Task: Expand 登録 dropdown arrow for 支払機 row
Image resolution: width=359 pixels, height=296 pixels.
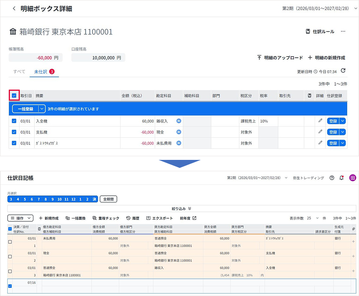Action: pyautogui.click(x=342, y=132)
